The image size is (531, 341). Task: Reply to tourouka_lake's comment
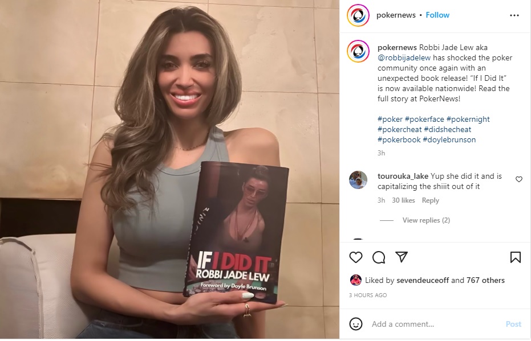(431, 200)
